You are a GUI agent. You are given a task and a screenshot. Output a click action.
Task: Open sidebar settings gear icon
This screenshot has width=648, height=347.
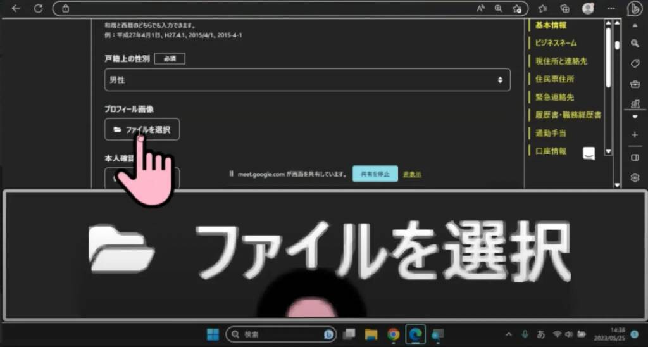(x=635, y=178)
